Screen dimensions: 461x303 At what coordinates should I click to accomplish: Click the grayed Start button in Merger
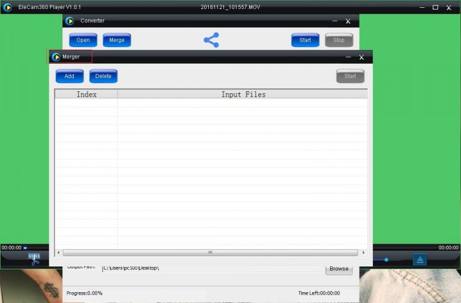350,76
